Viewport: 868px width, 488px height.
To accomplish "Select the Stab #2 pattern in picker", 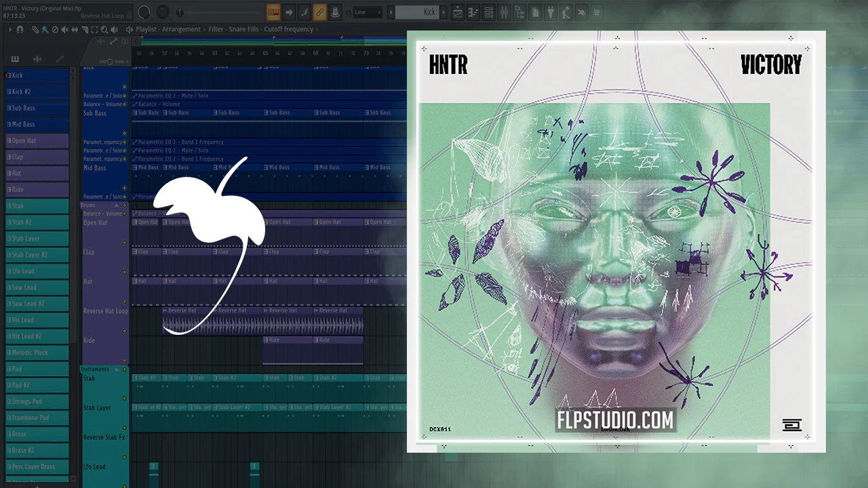I will (x=37, y=222).
